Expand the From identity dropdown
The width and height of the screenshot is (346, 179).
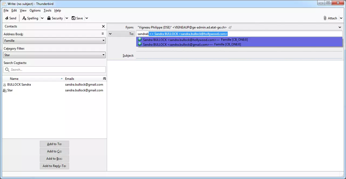point(340,27)
